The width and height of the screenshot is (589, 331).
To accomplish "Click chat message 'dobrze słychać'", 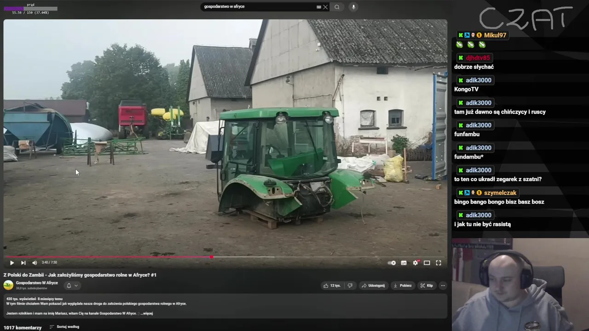I will click(x=474, y=67).
